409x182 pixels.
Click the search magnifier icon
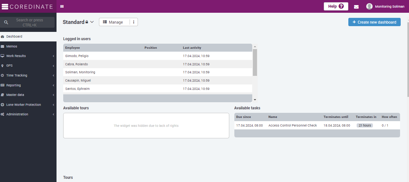[x=6, y=22]
